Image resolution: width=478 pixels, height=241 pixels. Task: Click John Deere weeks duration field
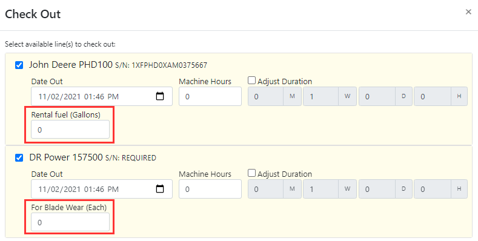pos(320,96)
